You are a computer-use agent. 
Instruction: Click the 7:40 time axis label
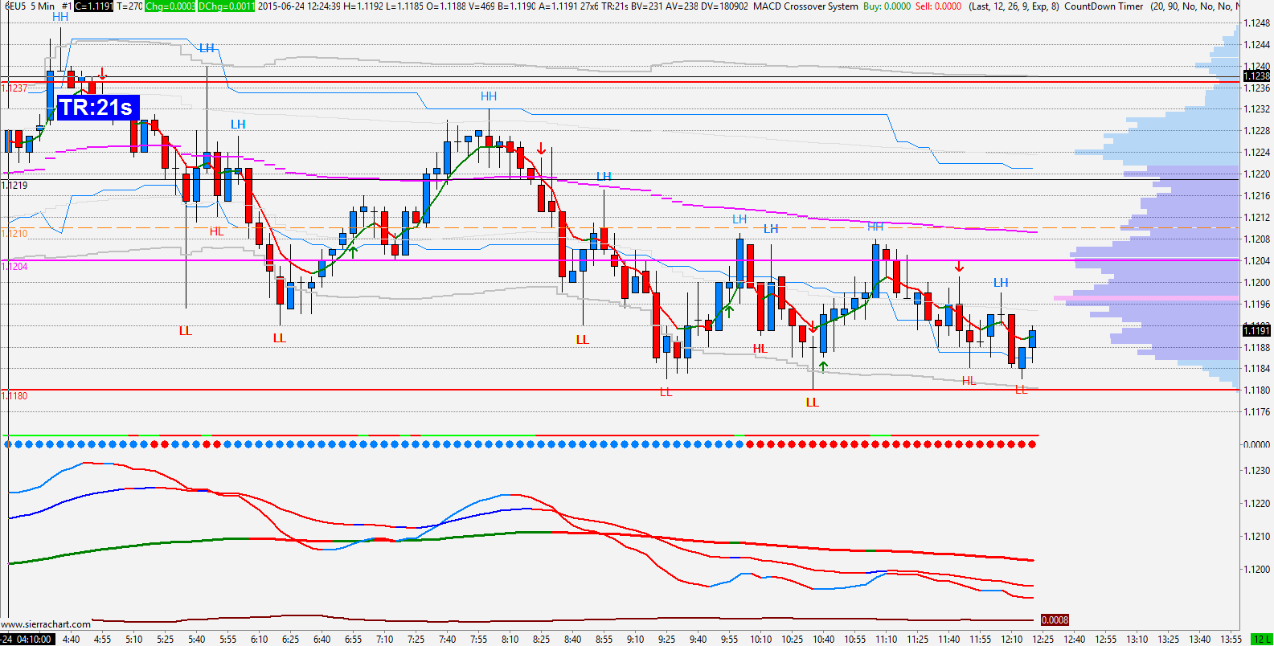pyautogui.click(x=447, y=640)
